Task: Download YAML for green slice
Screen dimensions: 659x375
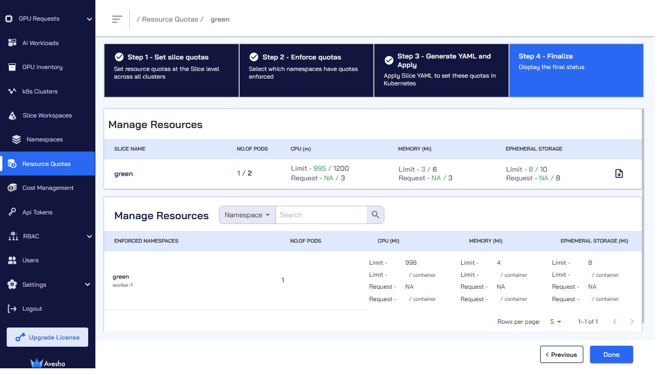Action: tap(619, 174)
